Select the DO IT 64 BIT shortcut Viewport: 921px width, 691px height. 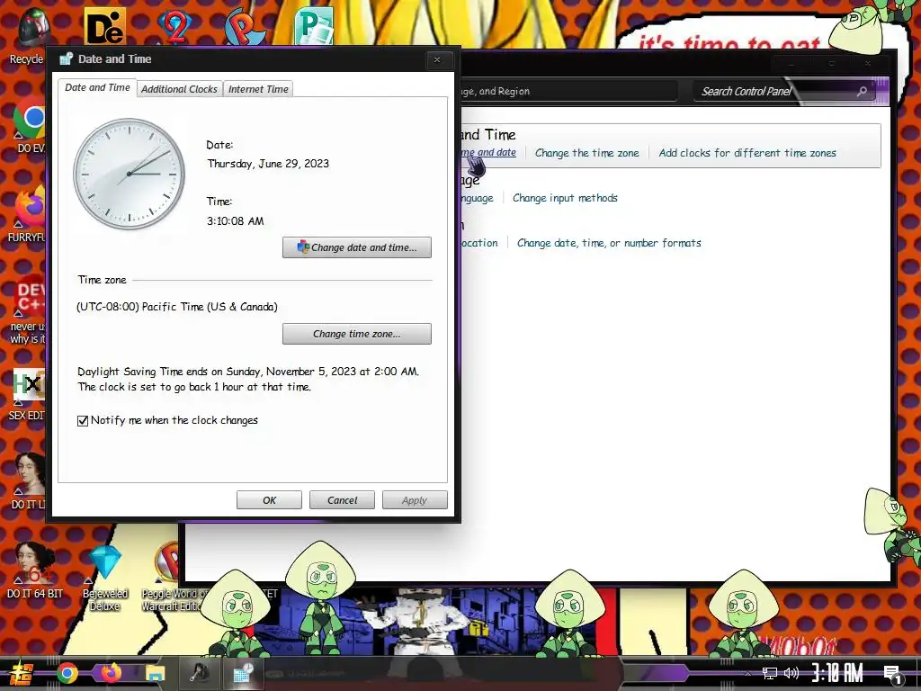tap(34, 570)
